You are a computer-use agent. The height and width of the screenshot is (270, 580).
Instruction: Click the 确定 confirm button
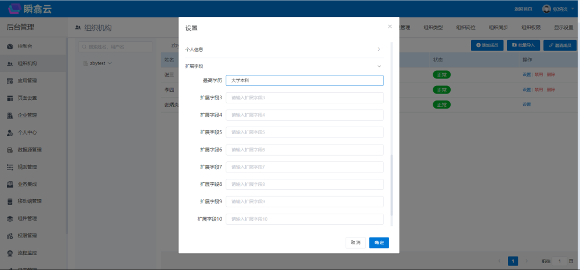click(379, 243)
